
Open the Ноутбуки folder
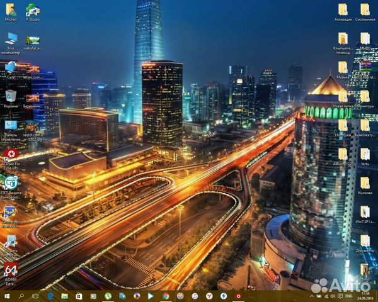click(x=343, y=128)
